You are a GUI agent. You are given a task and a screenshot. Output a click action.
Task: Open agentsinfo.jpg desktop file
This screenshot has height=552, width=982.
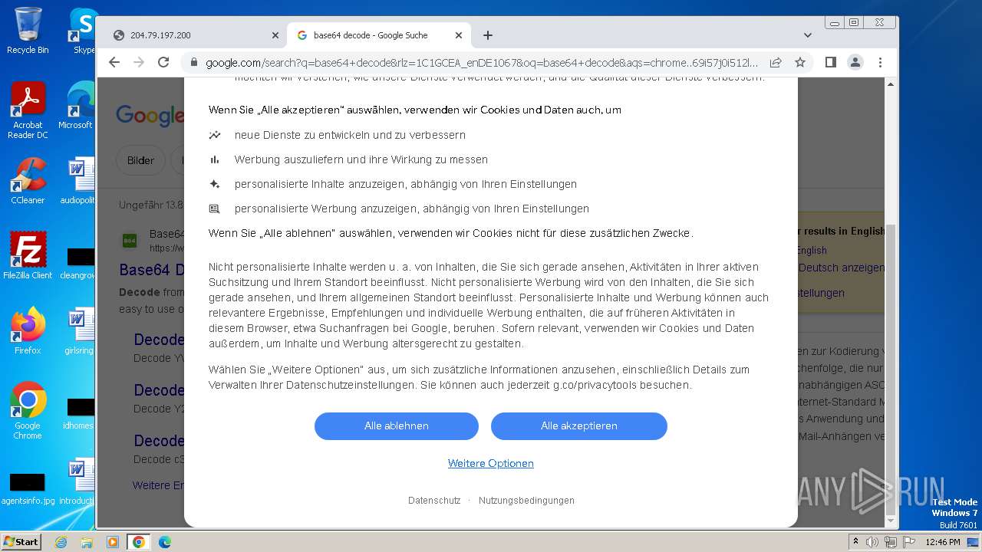point(28,489)
